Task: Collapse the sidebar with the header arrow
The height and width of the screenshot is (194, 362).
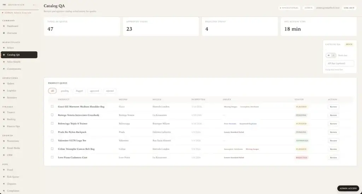Action: (x=34, y=5)
